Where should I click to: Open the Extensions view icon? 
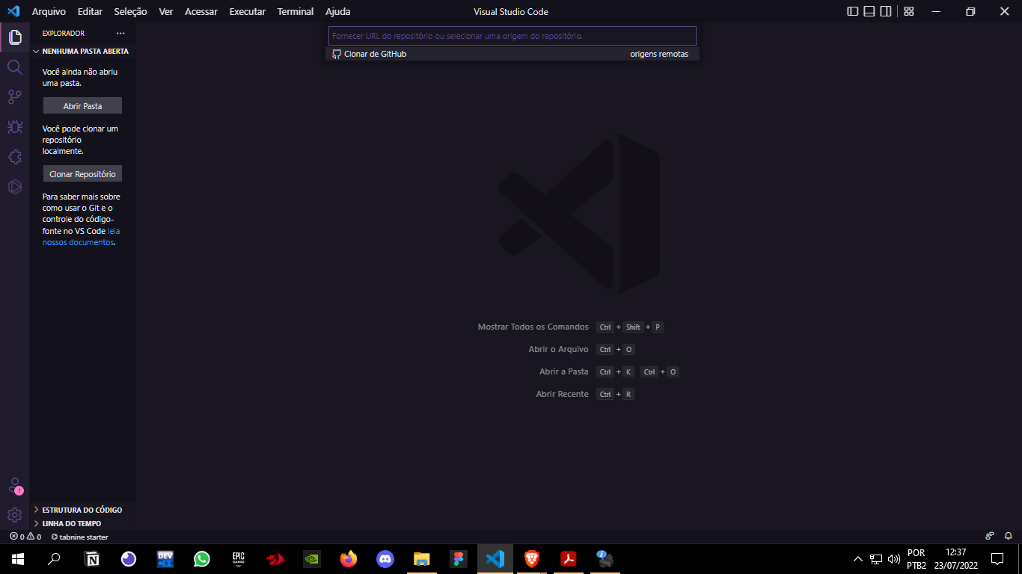(14, 157)
